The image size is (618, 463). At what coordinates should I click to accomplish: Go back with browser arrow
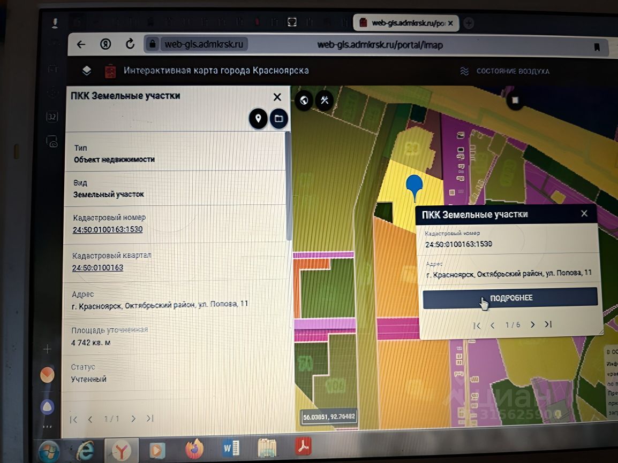pyautogui.click(x=81, y=44)
